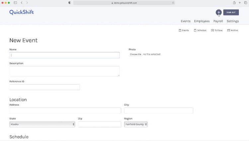Open the Archive icon link
Image resolution: width=249 pixels, height=141 pixels.
[232, 30]
